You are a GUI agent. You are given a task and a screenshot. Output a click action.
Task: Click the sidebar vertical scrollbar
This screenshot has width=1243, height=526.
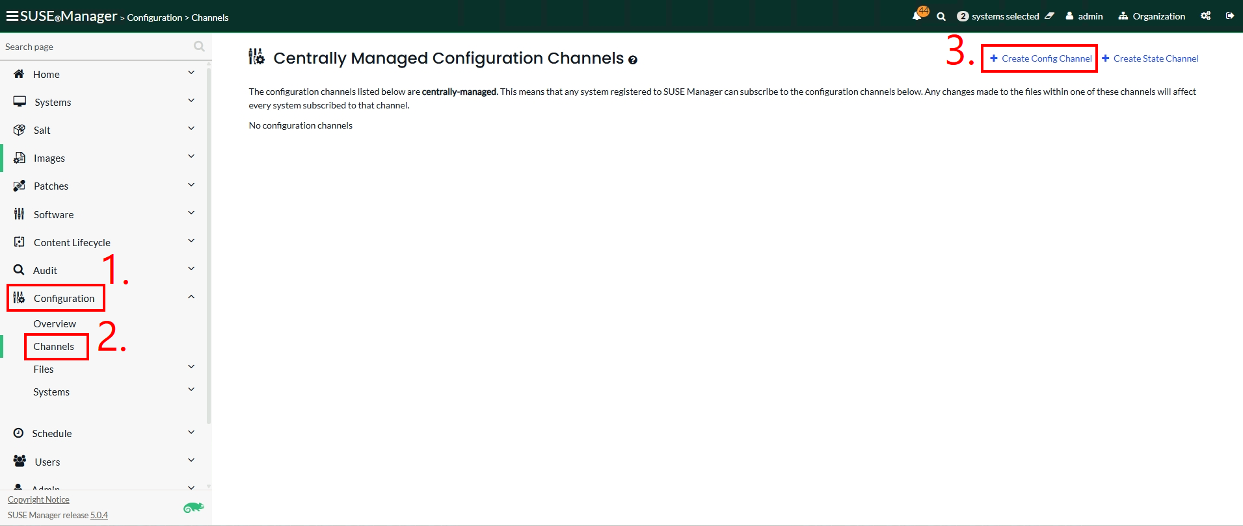(x=209, y=247)
